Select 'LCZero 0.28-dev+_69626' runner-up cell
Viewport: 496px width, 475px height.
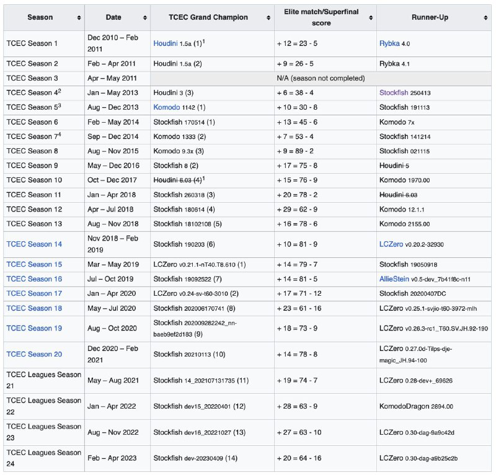point(433,380)
